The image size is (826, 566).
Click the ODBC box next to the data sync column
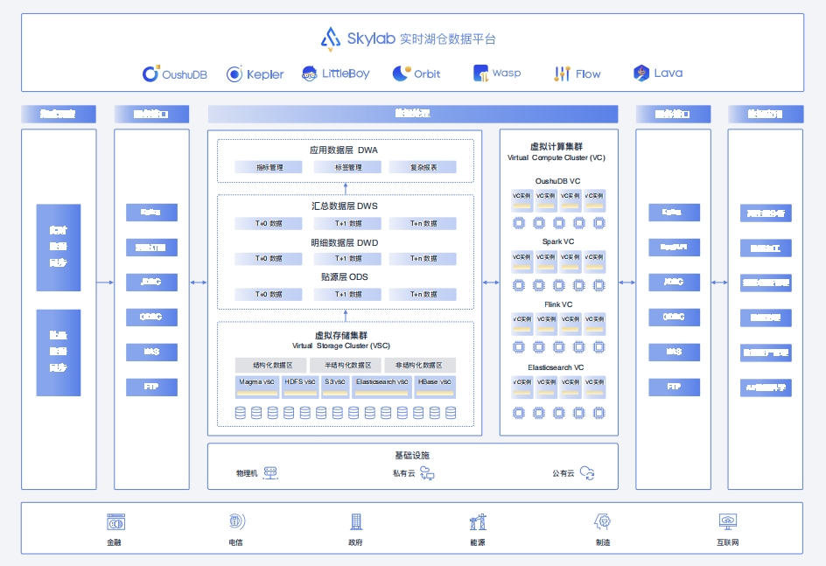[x=151, y=317]
